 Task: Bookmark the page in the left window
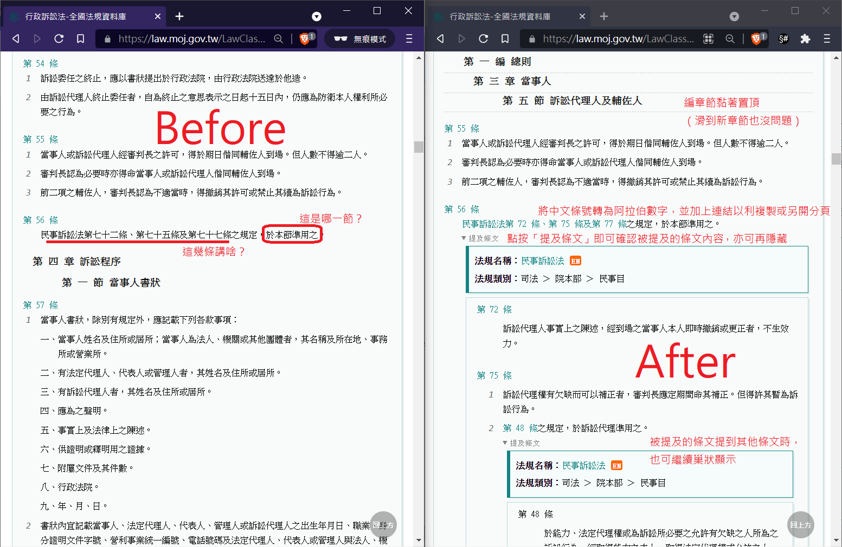tap(80, 38)
